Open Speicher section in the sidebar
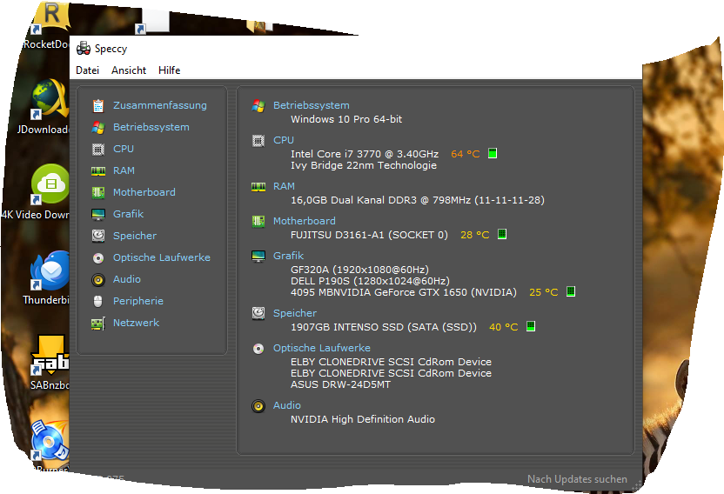The image size is (724, 494). pos(135,236)
